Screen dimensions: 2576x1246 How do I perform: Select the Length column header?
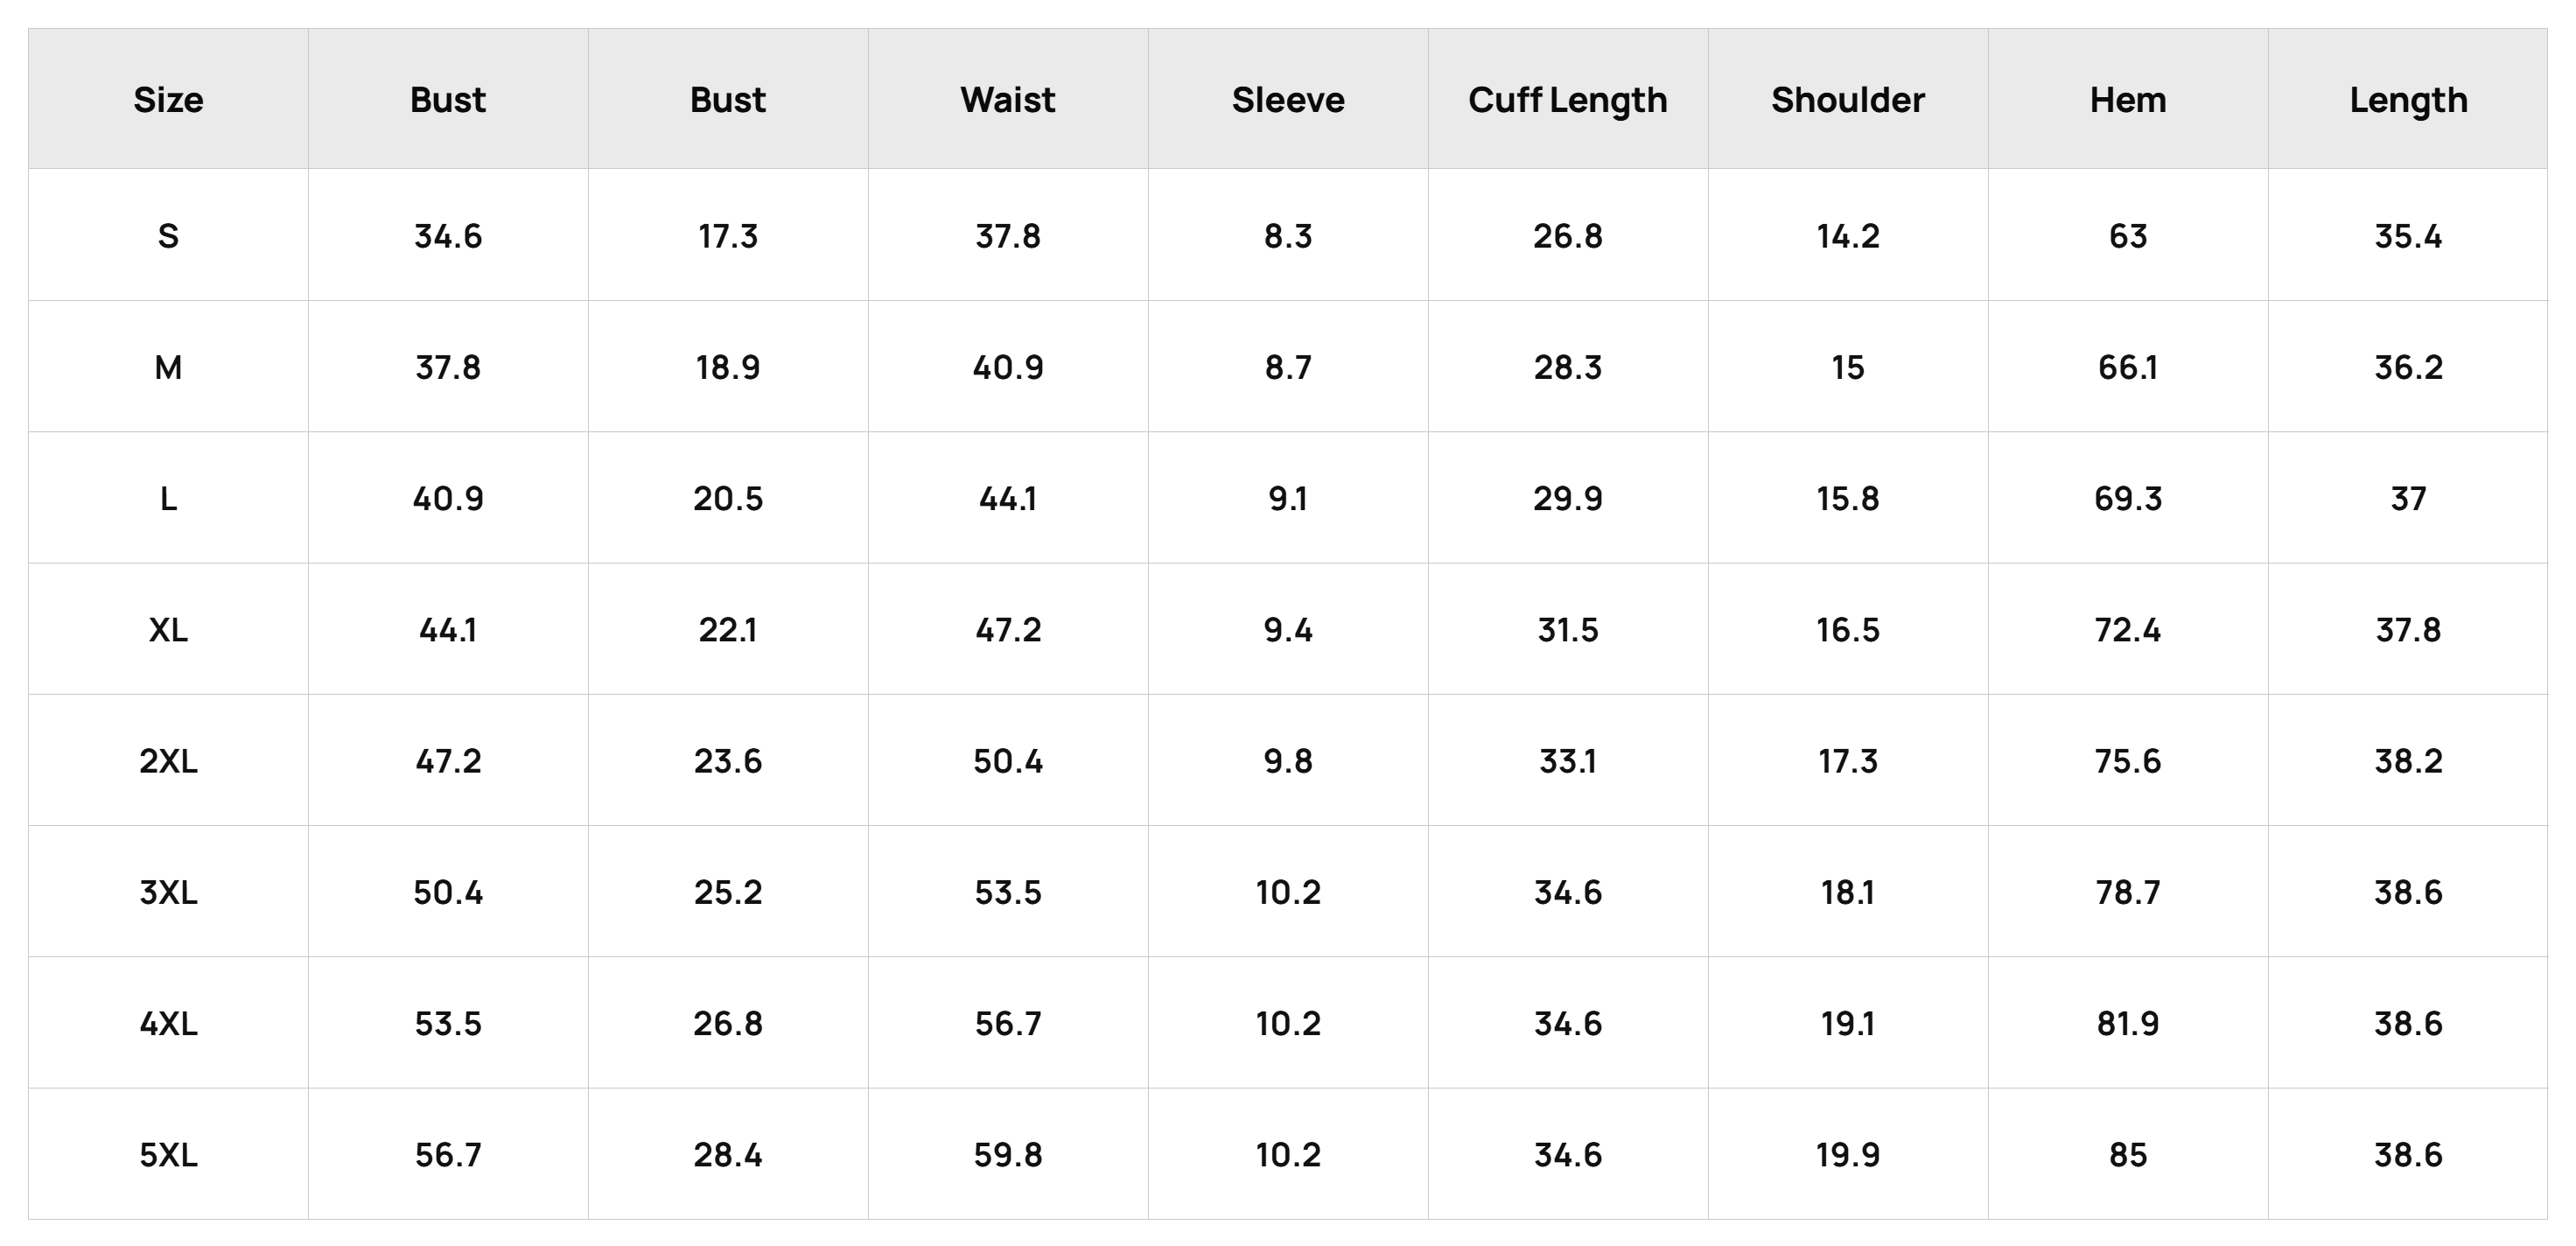2408,99
